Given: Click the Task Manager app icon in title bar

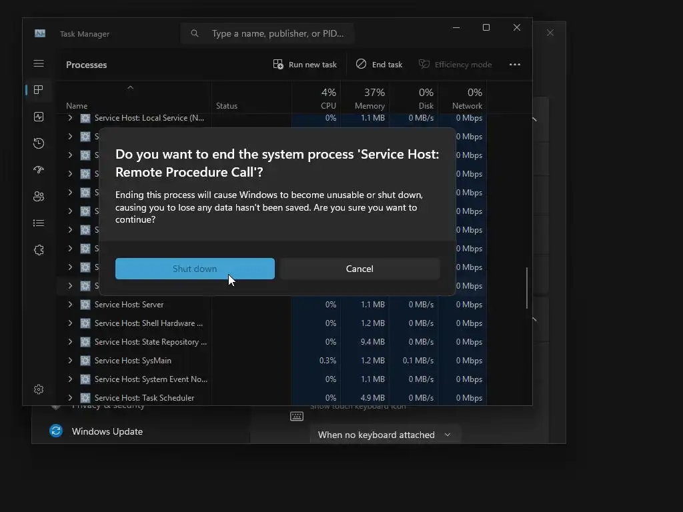Looking at the screenshot, I should (40, 33).
